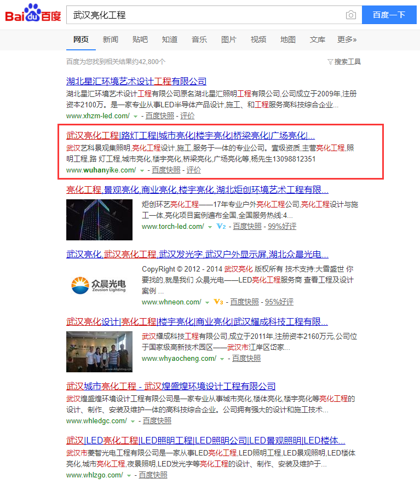Click the www.whneon.com/ URL text
420x484 pixels.
coord(171,302)
